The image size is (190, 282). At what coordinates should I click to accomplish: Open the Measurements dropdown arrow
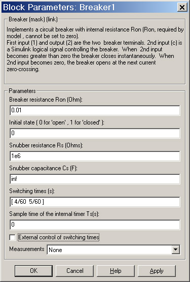[x=175, y=249]
